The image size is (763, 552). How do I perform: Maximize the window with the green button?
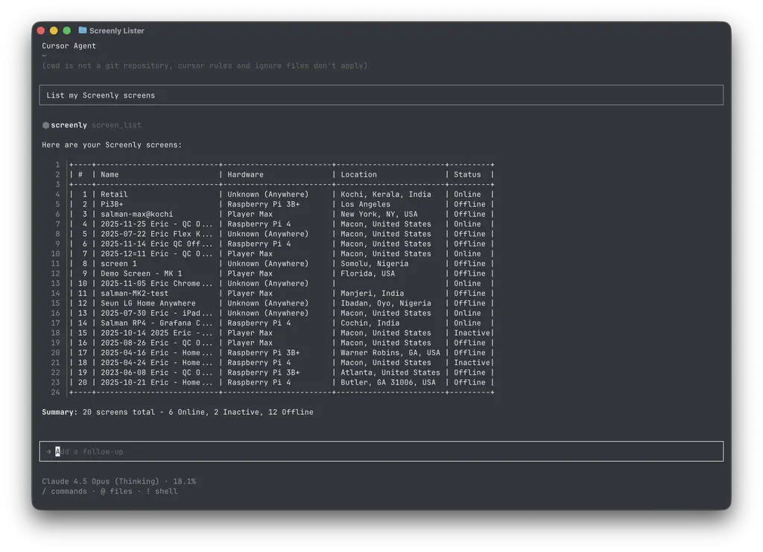tap(66, 31)
